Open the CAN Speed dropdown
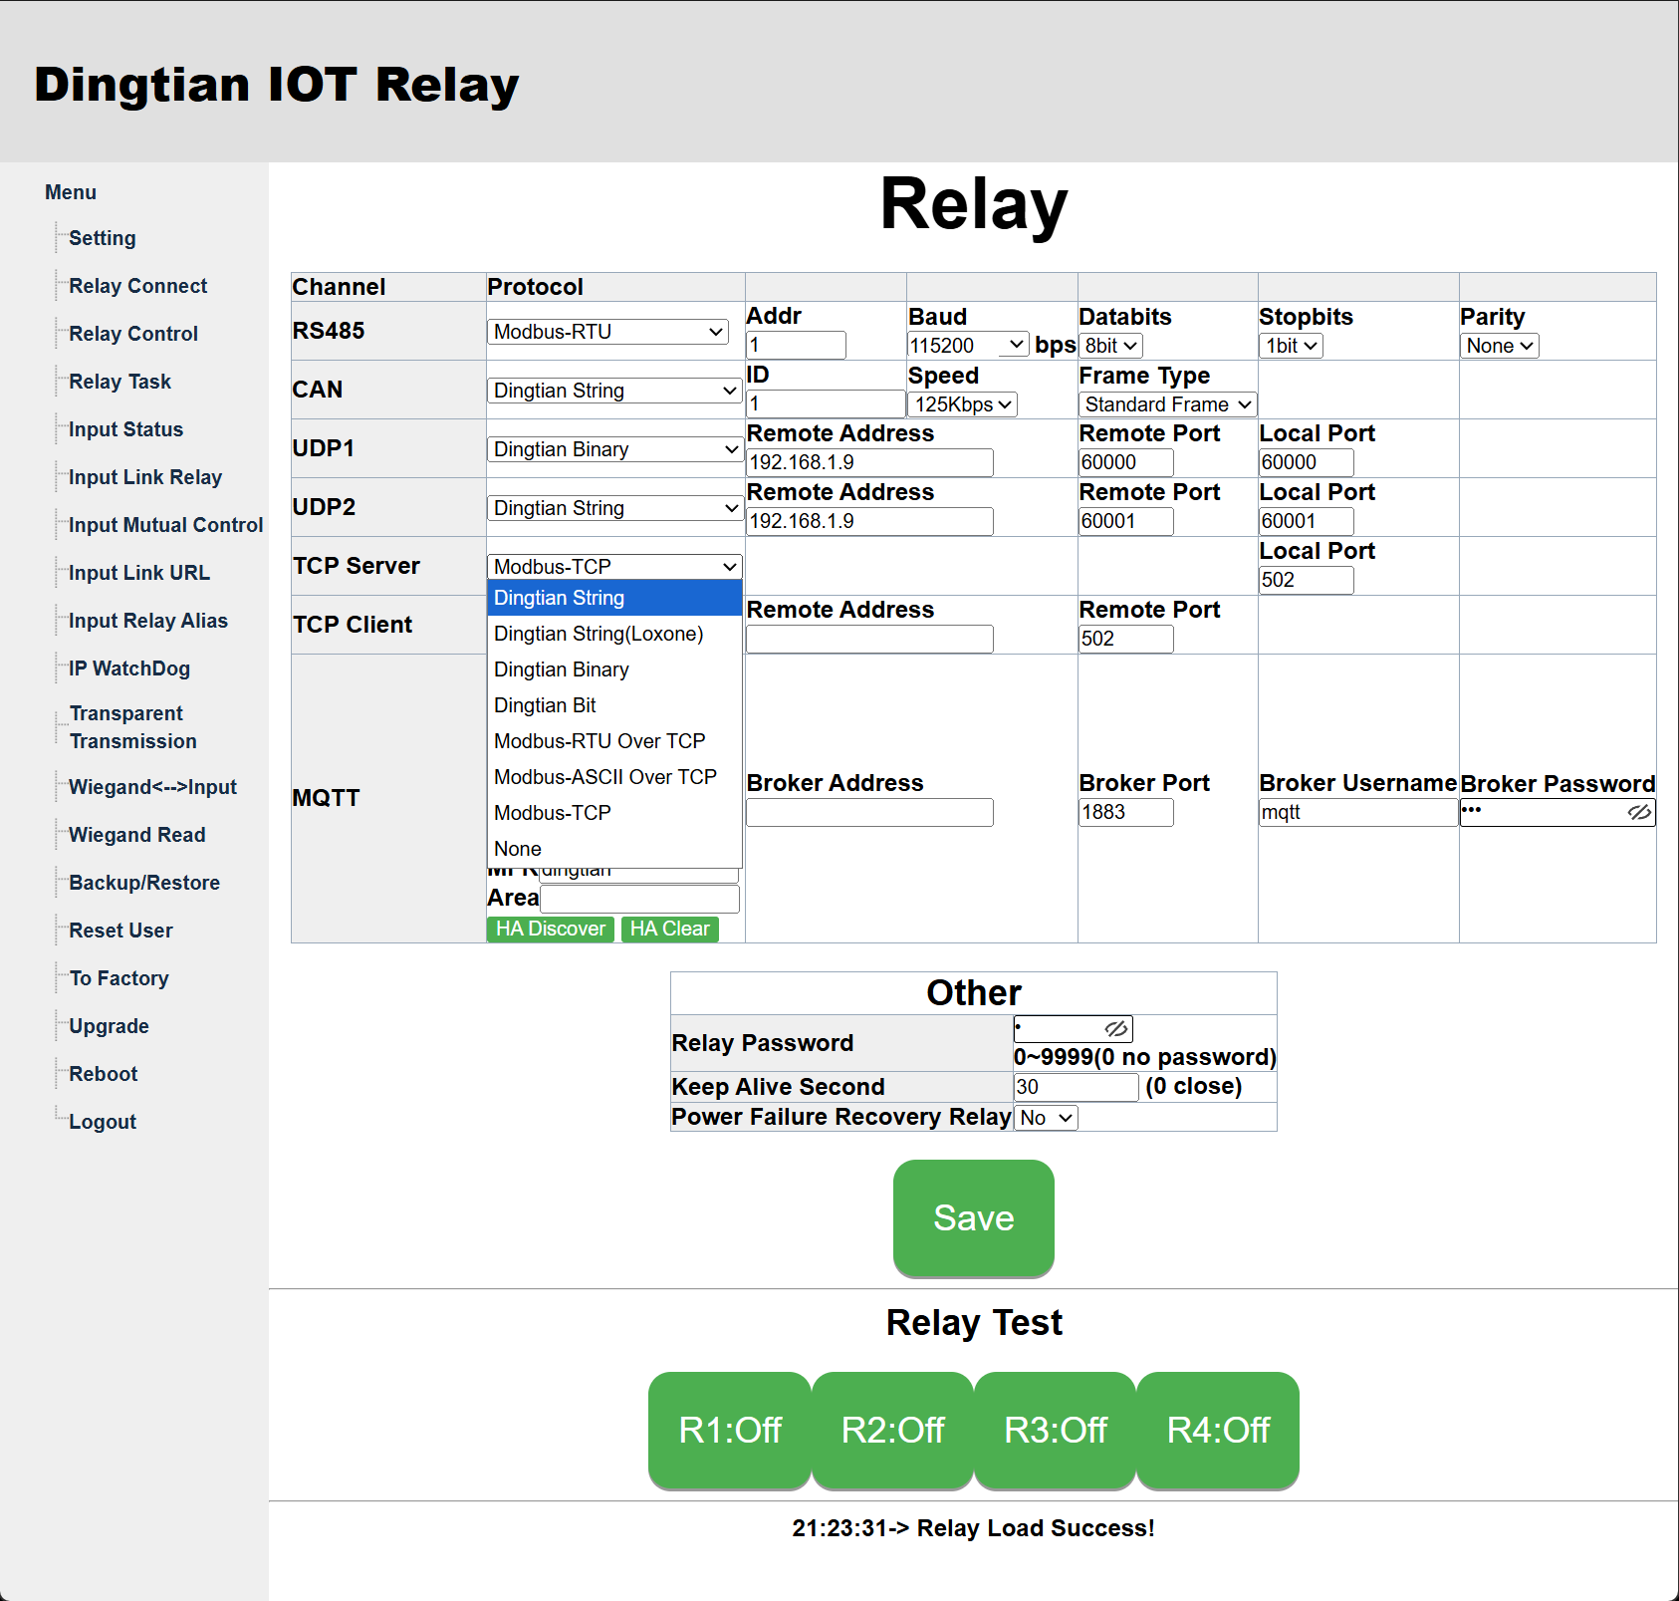This screenshot has width=1679, height=1601. [962, 404]
